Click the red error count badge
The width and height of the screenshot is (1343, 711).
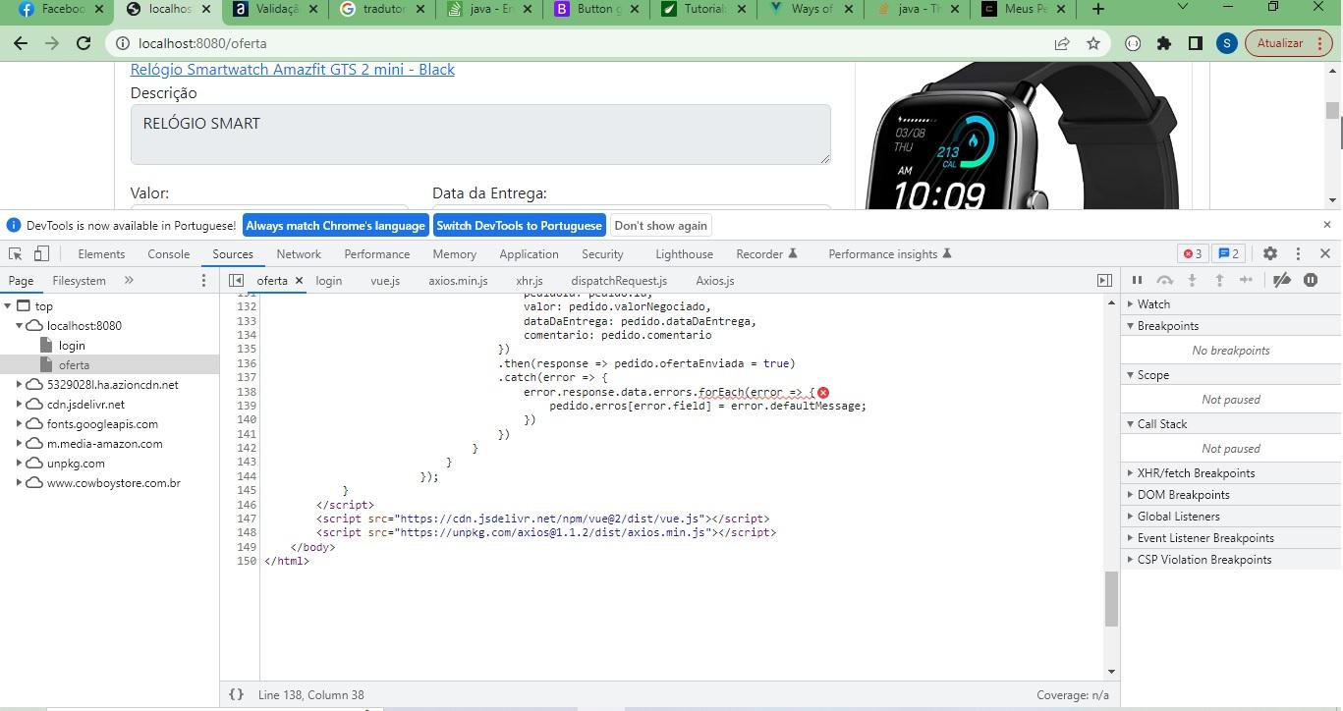point(1193,253)
